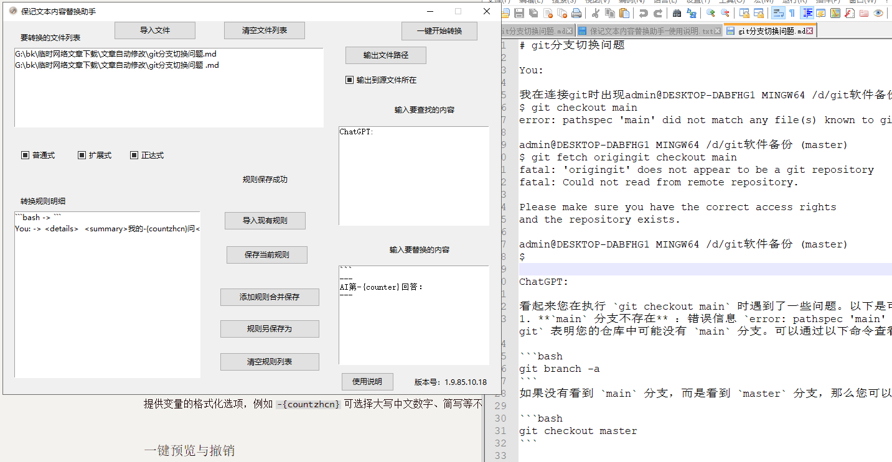This screenshot has width=892, height=462.
Task: Open the User Defined Language icon
Action: tap(821, 13)
